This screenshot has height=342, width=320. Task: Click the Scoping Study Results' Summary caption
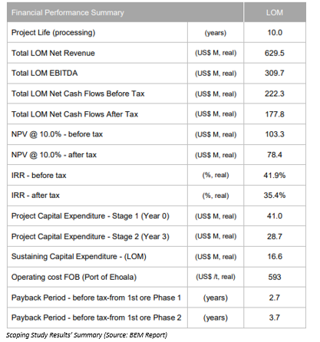tap(87, 335)
